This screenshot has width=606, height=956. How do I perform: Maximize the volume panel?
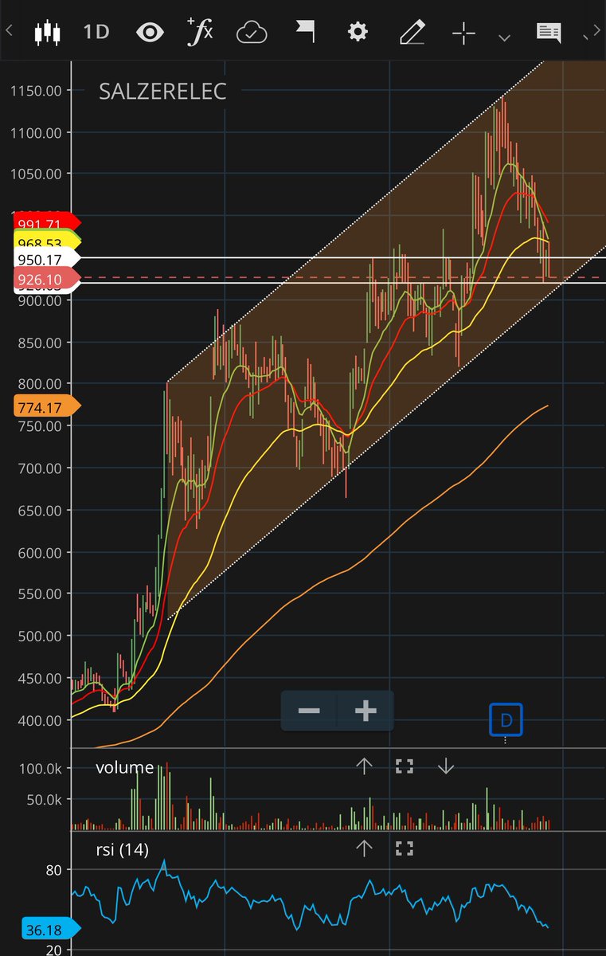click(405, 766)
